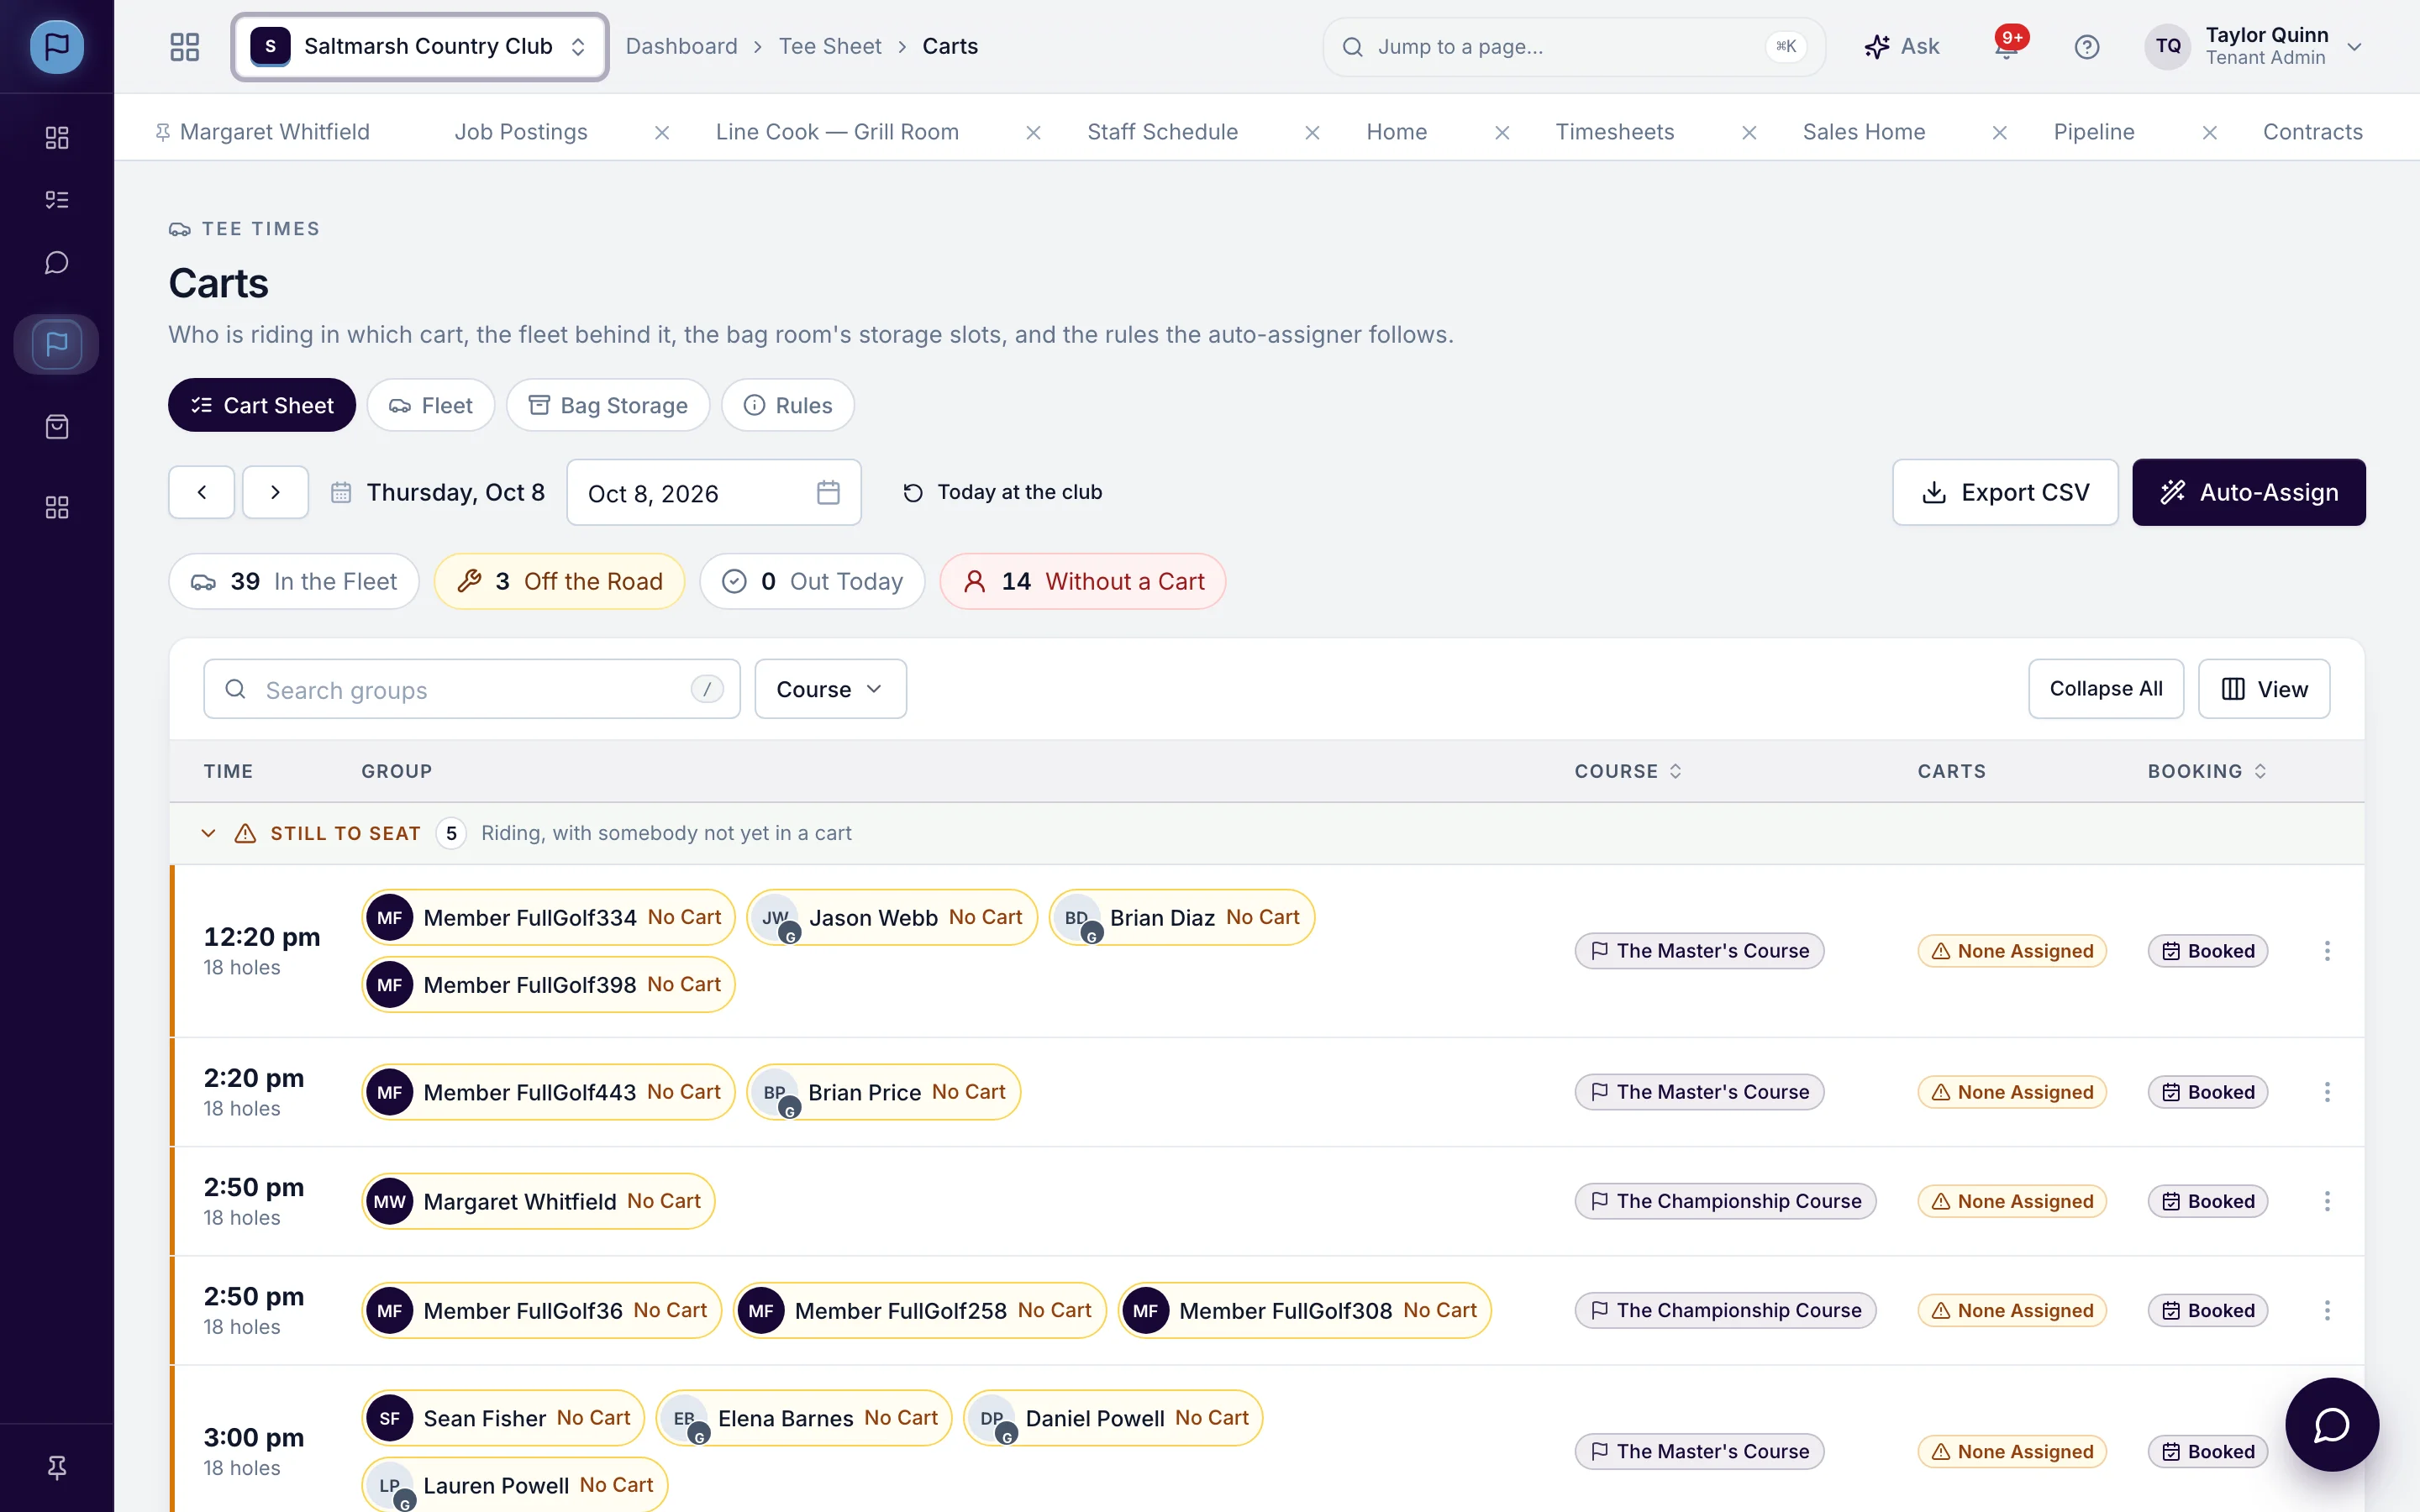The width and height of the screenshot is (2420, 1512).
Task: Open row actions for the 12:20 pm group
Action: pyautogui.click(x=2327, y=951)
